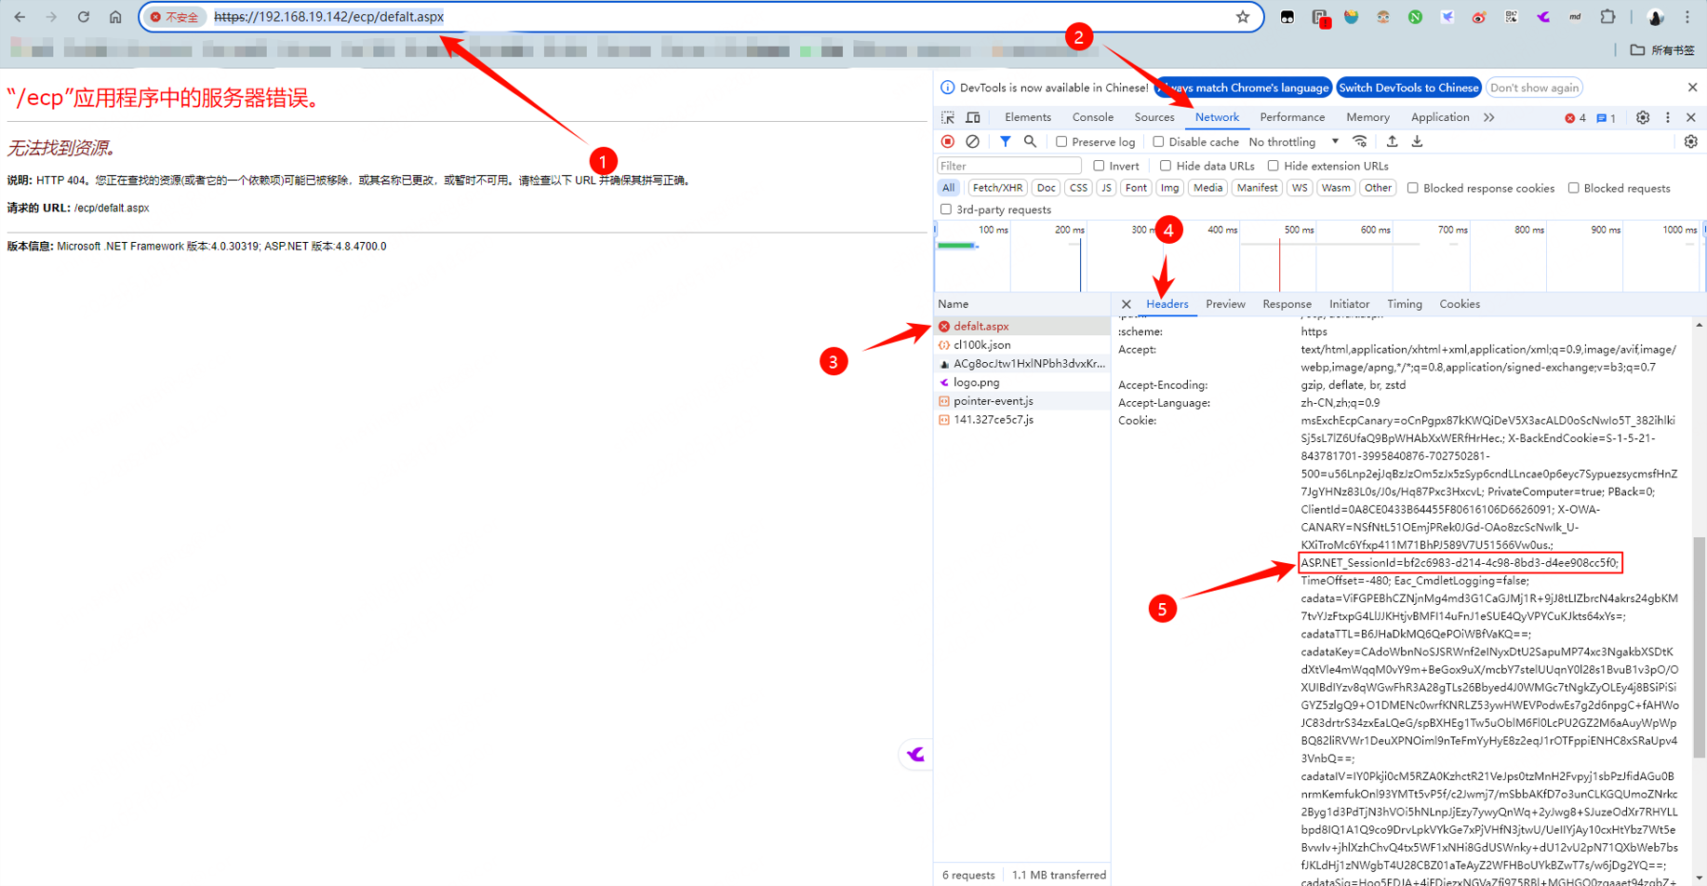Open DevTools settings gear icon

[1642, 118]
